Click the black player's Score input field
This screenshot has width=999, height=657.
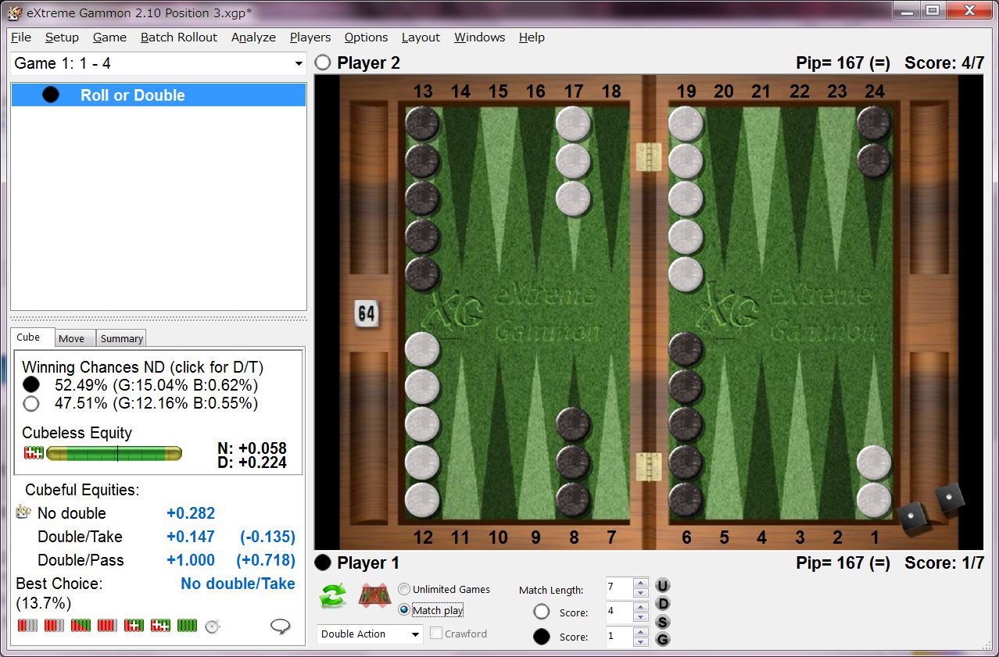(x=619, y=637)
